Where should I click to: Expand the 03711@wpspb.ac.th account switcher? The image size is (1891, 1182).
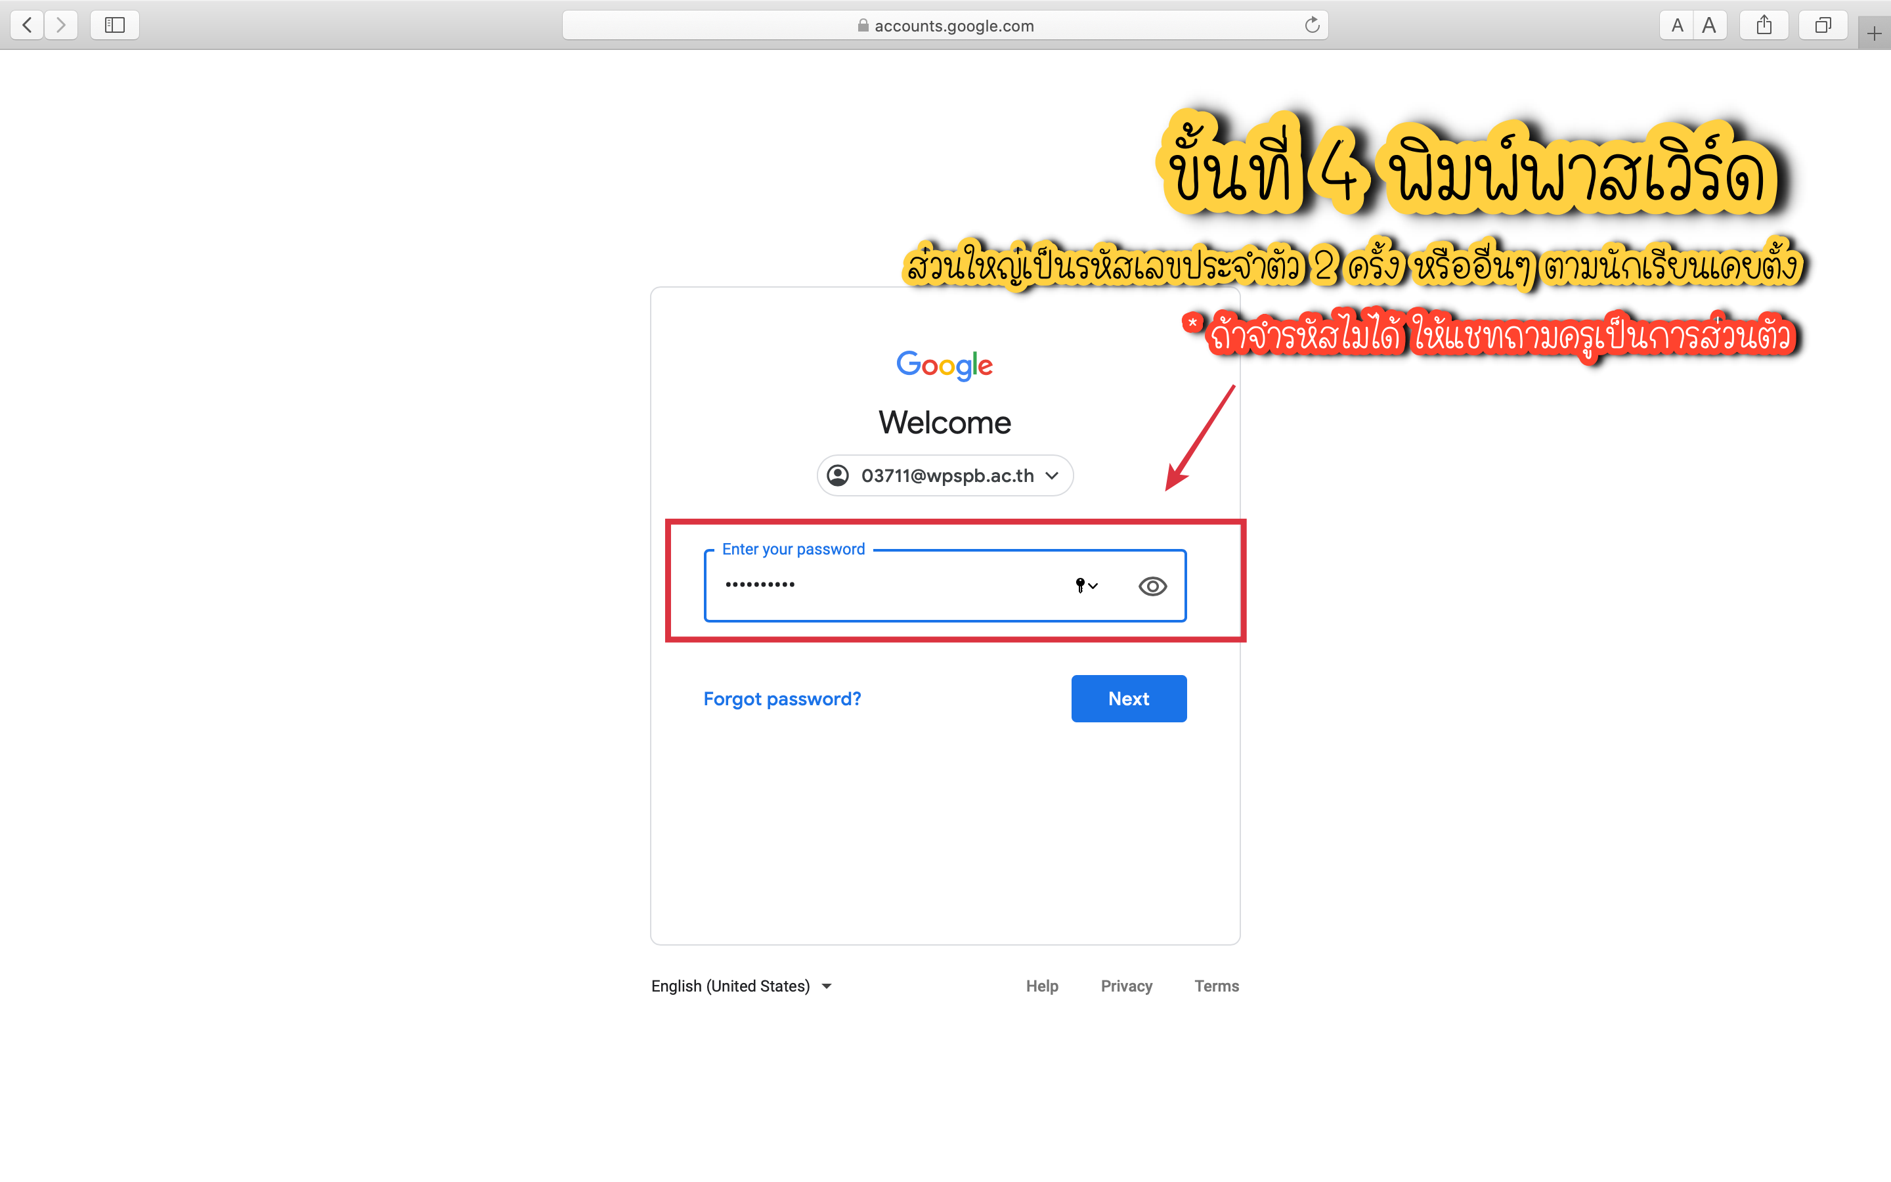pos(945,475)
